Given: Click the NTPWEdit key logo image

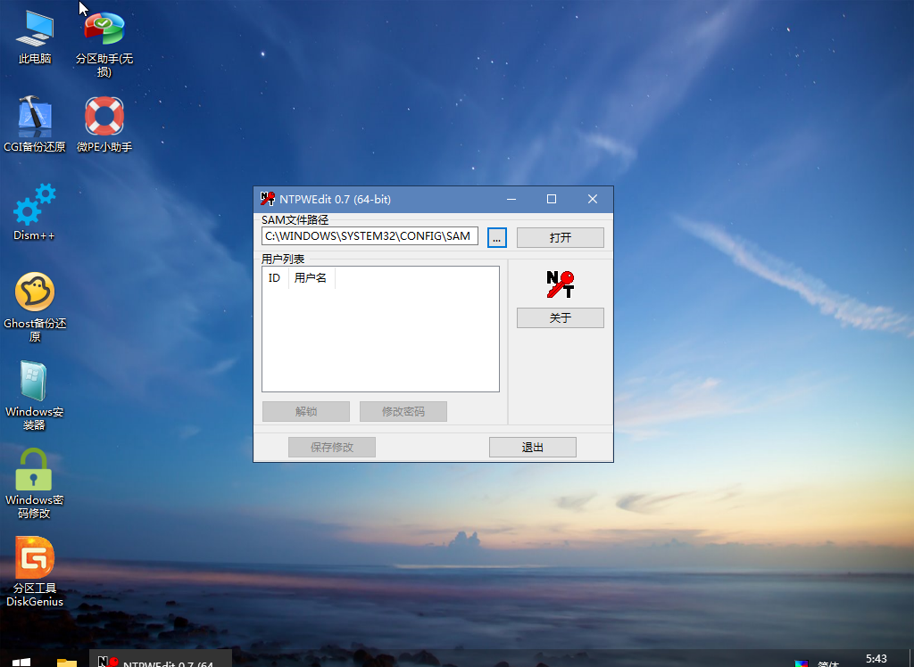Looking at the screenshot, I should coord(560,284).
